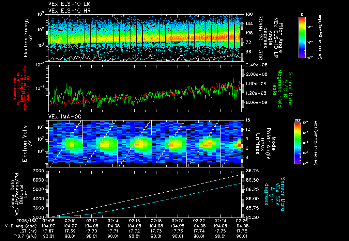Image resolution: width=349 pixels, height=241 pixels.
Task: Click the 02:10 time tick label
Action: tap(70, 221)
